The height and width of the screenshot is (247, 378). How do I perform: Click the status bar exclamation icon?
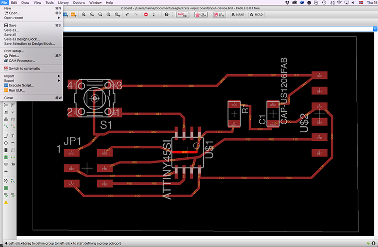[x=373, y=243]
